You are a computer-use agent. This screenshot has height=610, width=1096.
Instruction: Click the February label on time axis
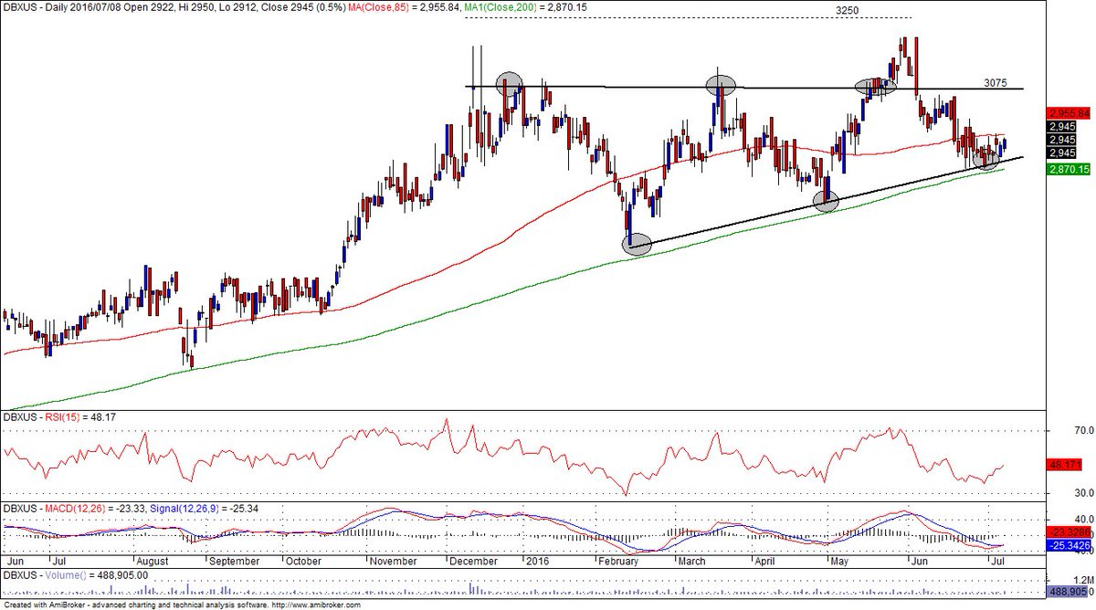click(x=620, y=561)
